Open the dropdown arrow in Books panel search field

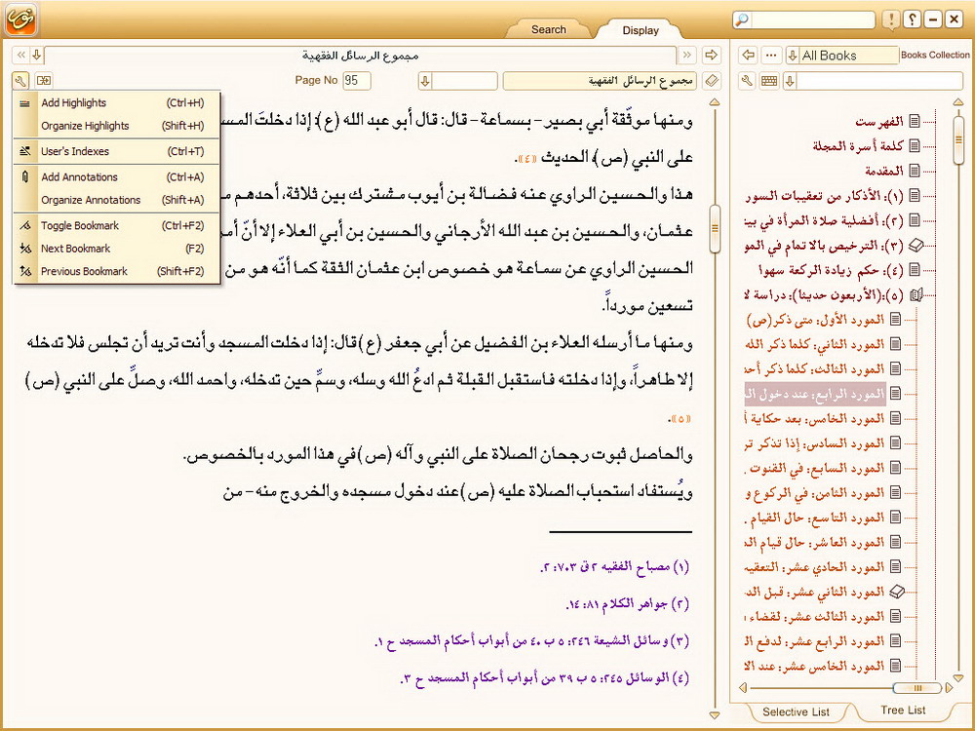click(790, 81)
